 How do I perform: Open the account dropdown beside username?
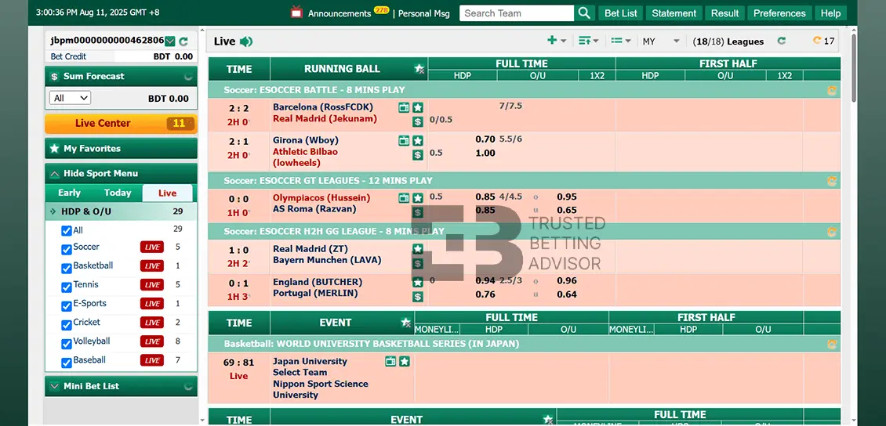[x=170, y=42]
